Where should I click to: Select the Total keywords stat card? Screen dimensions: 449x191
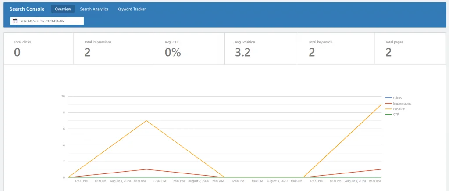[336, 48]
